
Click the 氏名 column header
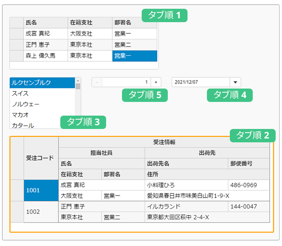click(45, 22)
